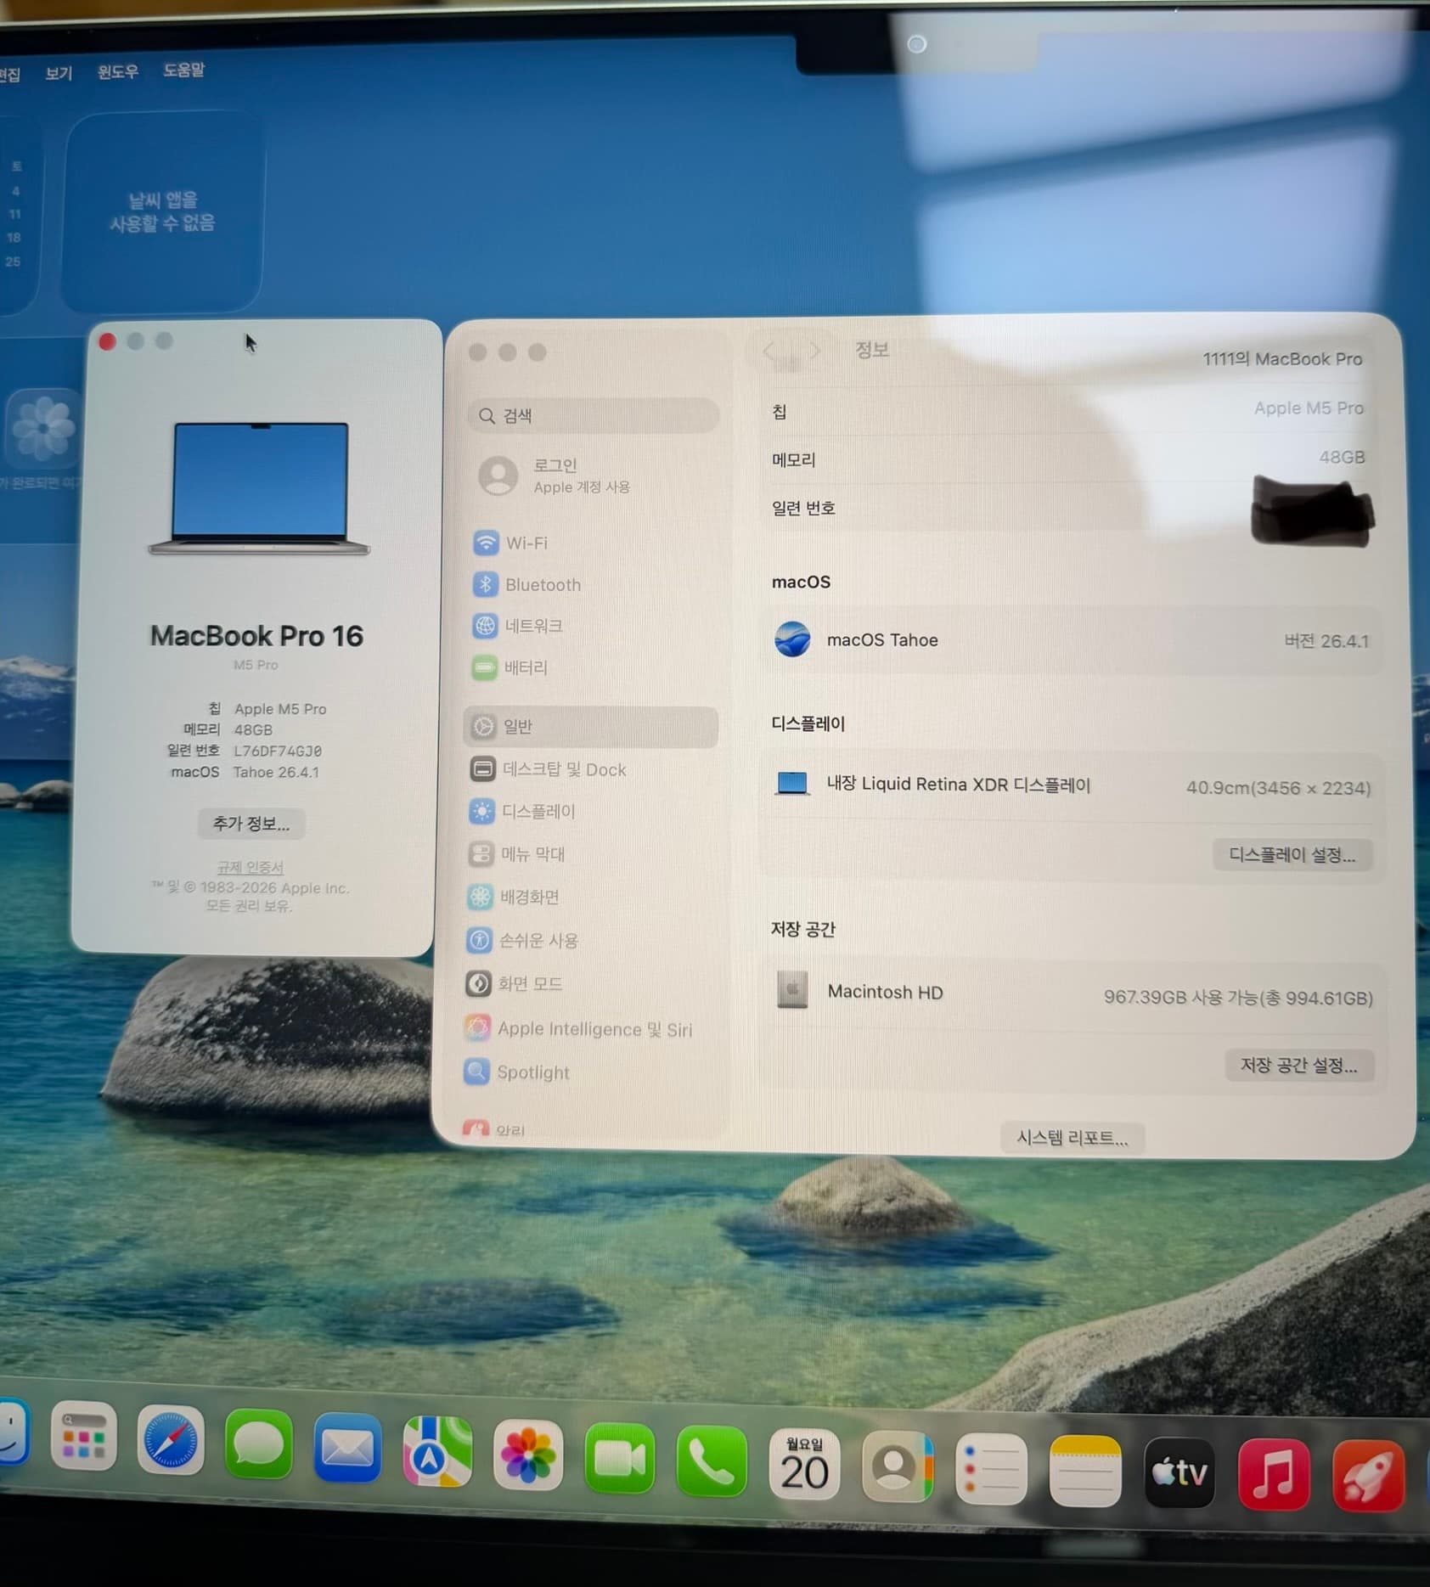Open the 도움말 menu

click(x=184, y=70)
